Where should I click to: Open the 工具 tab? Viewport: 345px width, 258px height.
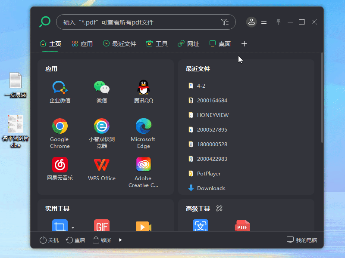pyautogui.click(x=157, y=43)
